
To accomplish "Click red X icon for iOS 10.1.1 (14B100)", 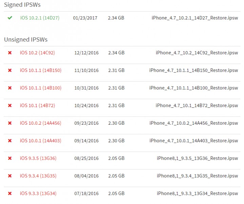I will [10, 88].
